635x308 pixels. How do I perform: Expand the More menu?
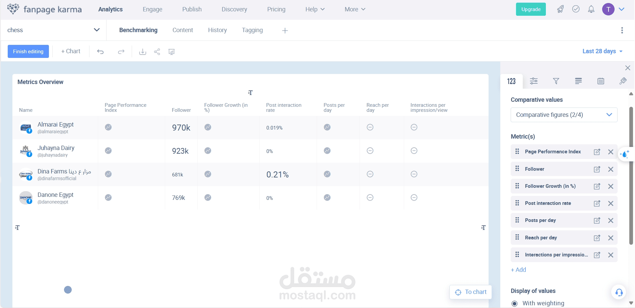355,9
